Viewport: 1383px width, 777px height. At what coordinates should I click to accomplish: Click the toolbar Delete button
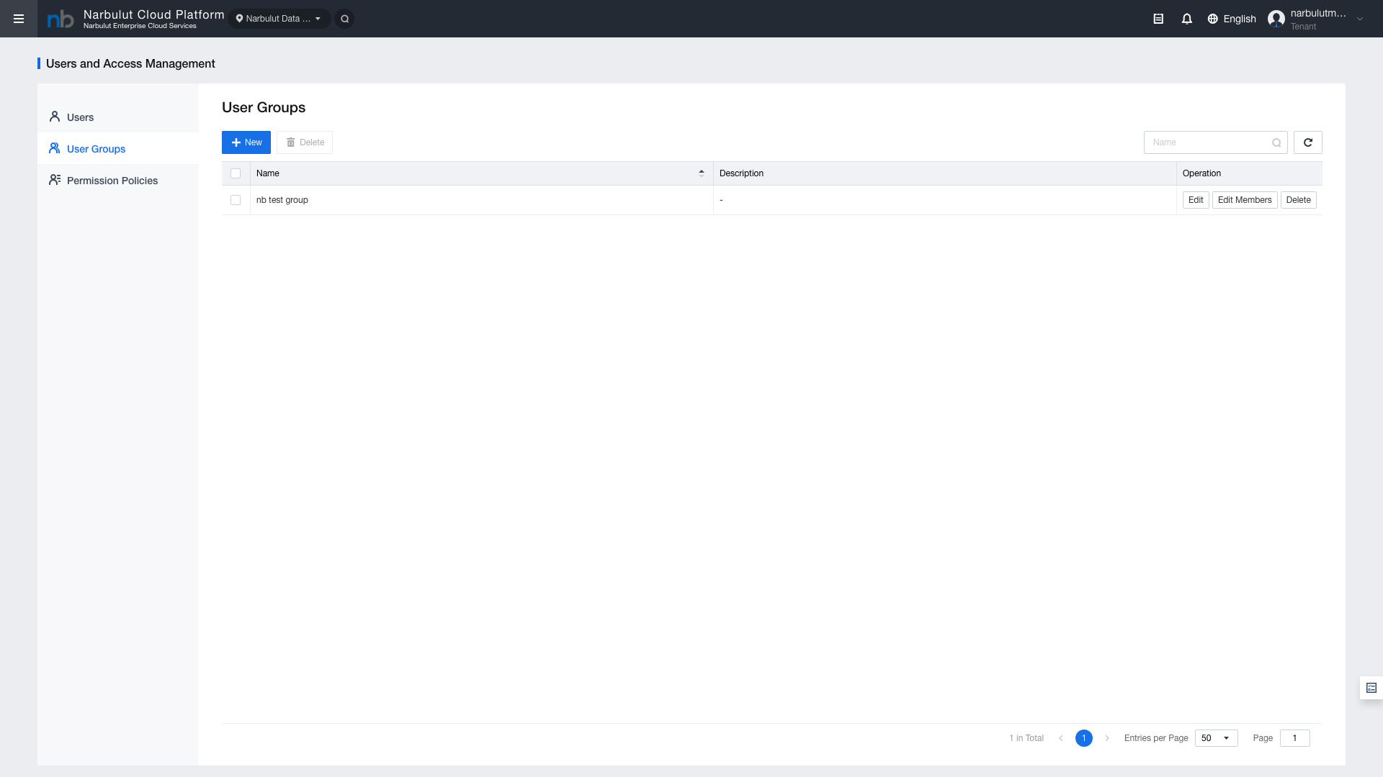(305, 142)
